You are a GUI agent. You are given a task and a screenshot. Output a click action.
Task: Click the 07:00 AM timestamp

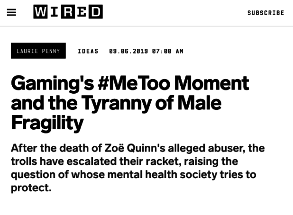click(x=167, y=51)
